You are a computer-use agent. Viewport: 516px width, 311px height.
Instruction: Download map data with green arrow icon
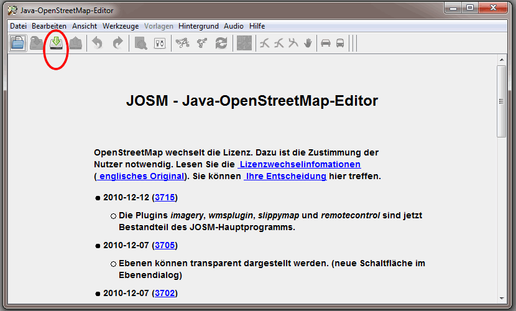click(57, 43)
